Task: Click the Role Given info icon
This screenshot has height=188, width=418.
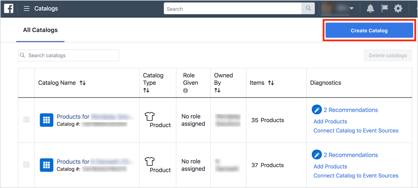Action: click(185, 91)
